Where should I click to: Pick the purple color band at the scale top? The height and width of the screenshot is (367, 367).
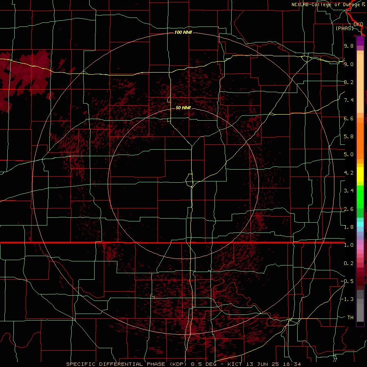point(360,41)
